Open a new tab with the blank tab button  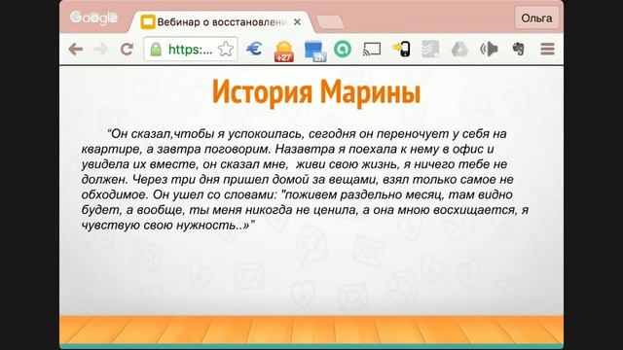[x=330, y=22]
